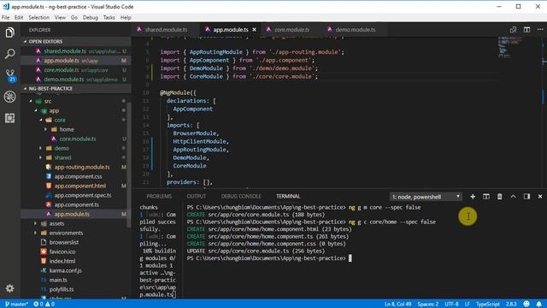Close the app.module.ts editor tab
Viewport: 547px width, 308px height.
[255, 30]
